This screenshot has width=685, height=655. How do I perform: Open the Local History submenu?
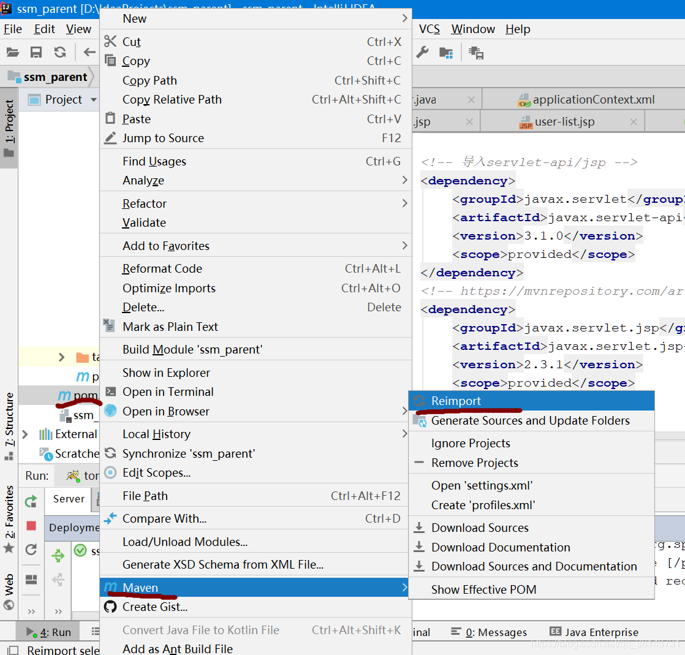255,434
